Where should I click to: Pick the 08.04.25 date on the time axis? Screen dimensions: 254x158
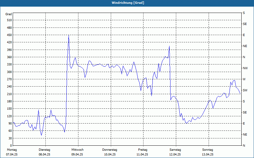tap(44, 155)
